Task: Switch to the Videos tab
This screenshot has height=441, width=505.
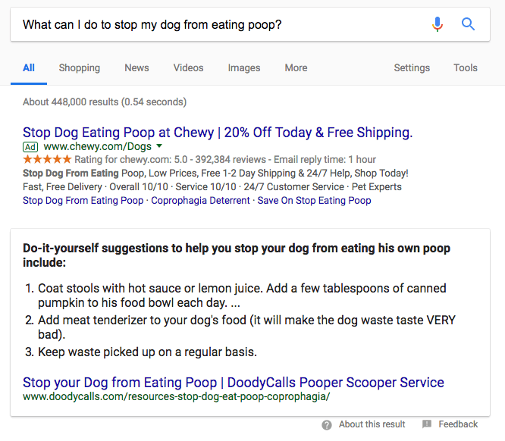Action: coord(188,68)
